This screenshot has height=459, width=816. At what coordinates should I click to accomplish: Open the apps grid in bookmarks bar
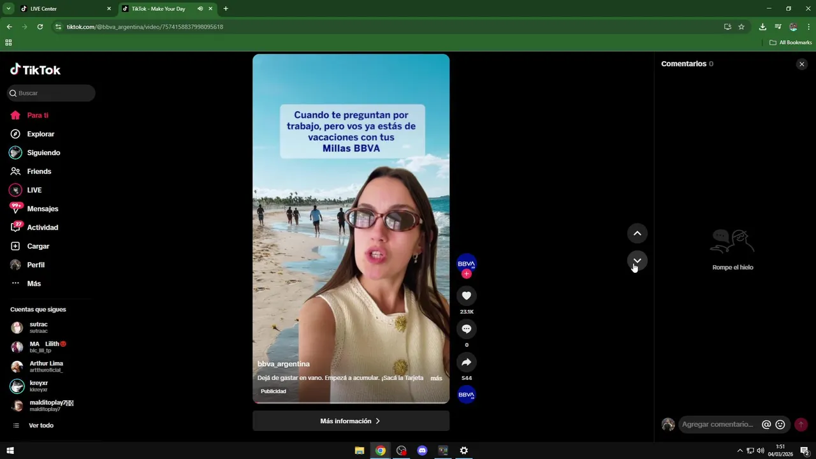pyautogui.click(x=8, y=43)
